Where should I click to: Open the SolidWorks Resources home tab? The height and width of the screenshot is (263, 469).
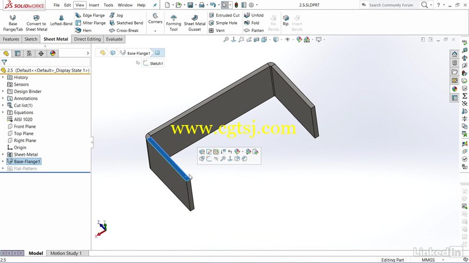(455, 54)
